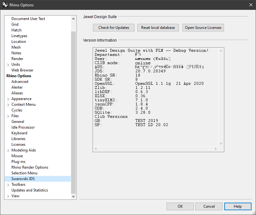The height and width of the screenshot is (215, 256).
Task: Select the Appearance tree item
Action: tap(21, 99)
